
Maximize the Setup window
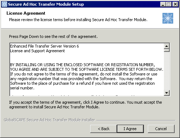pos(169,4)
